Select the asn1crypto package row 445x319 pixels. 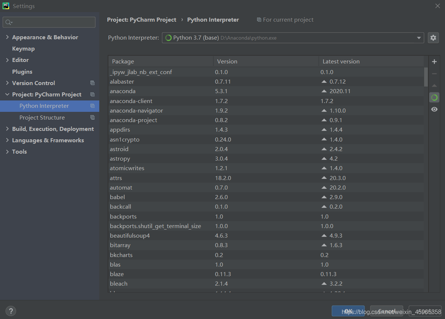266,140
